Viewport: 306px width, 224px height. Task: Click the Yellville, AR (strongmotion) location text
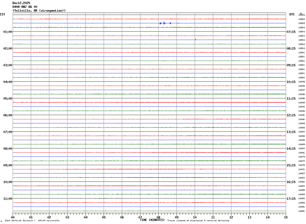click(x=39, y=11)
